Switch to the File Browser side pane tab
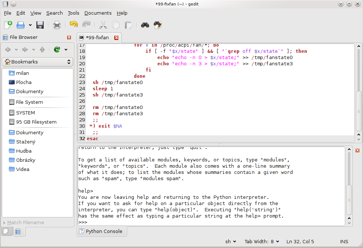The image size is (363, 248). click(x=18, y=231)
